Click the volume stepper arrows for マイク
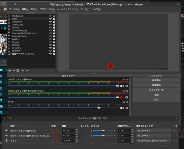The image size is (184, 149). (x=77, y=140)
